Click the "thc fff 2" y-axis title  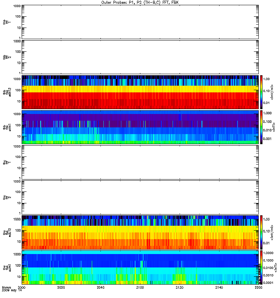7,197
